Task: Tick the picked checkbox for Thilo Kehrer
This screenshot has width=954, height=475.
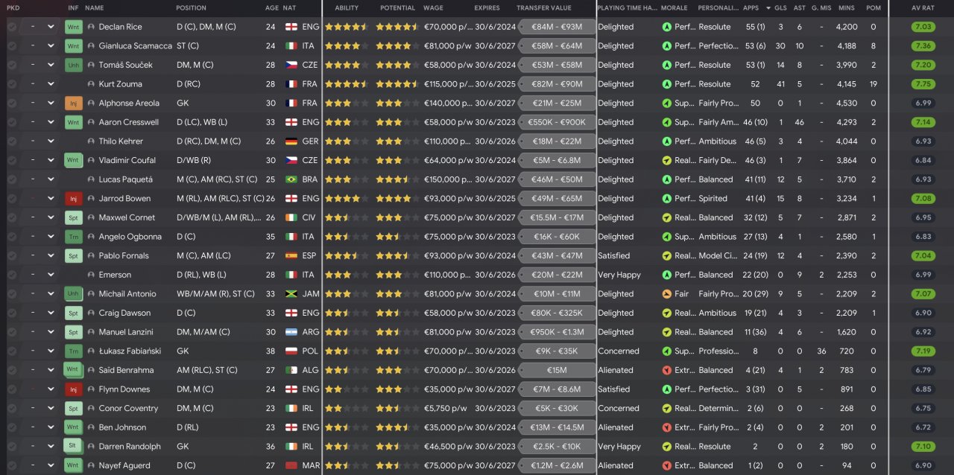Action: pyautogui.click(x=12, y=141)
